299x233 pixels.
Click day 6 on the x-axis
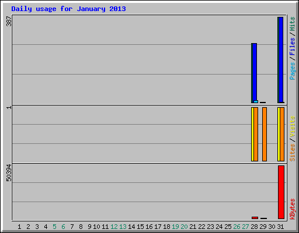[63, 227]
